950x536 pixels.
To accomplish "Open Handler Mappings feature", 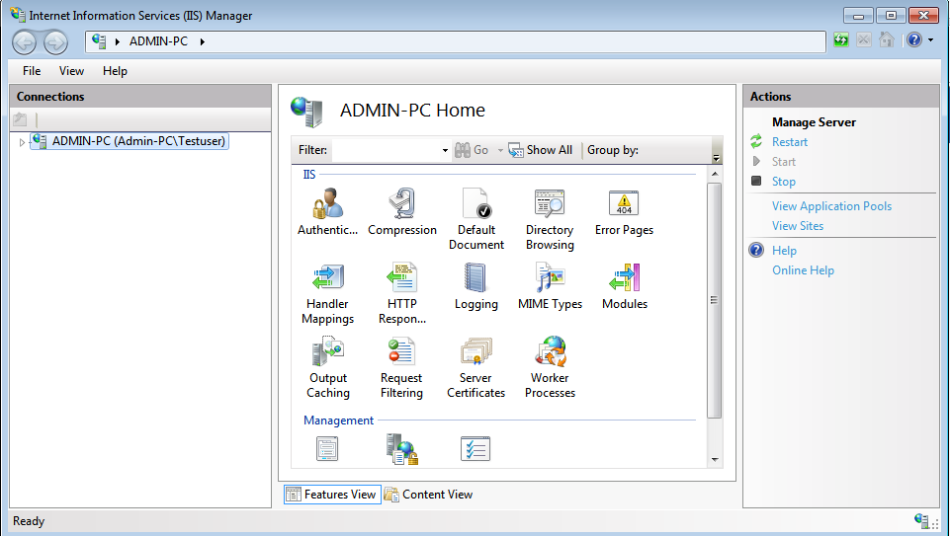I will (328, 293).
